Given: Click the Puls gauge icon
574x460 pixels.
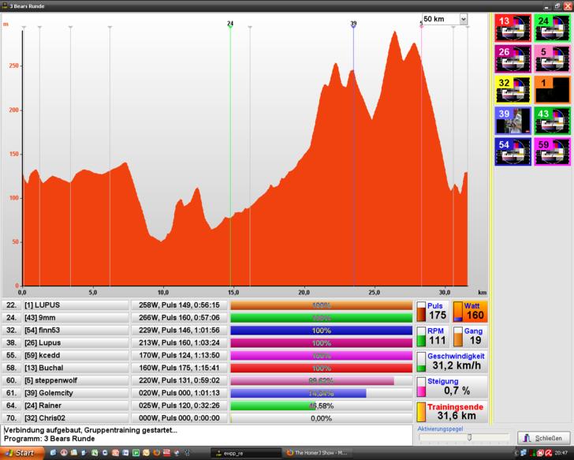Looking at the screenshot, I should click(421, 312).
